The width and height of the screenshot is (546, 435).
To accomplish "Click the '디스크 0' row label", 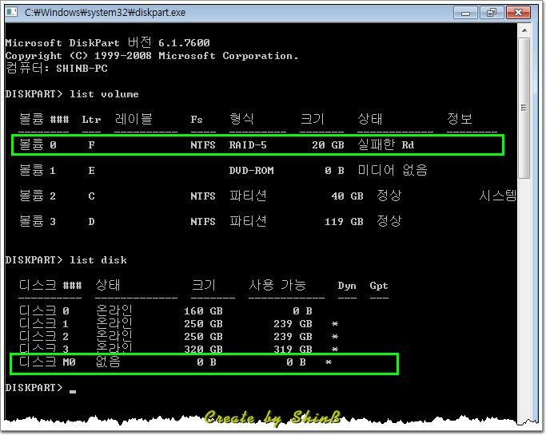I will [44, 310].
